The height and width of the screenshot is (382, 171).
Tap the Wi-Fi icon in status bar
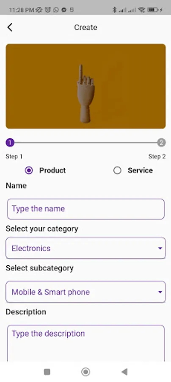141,10
